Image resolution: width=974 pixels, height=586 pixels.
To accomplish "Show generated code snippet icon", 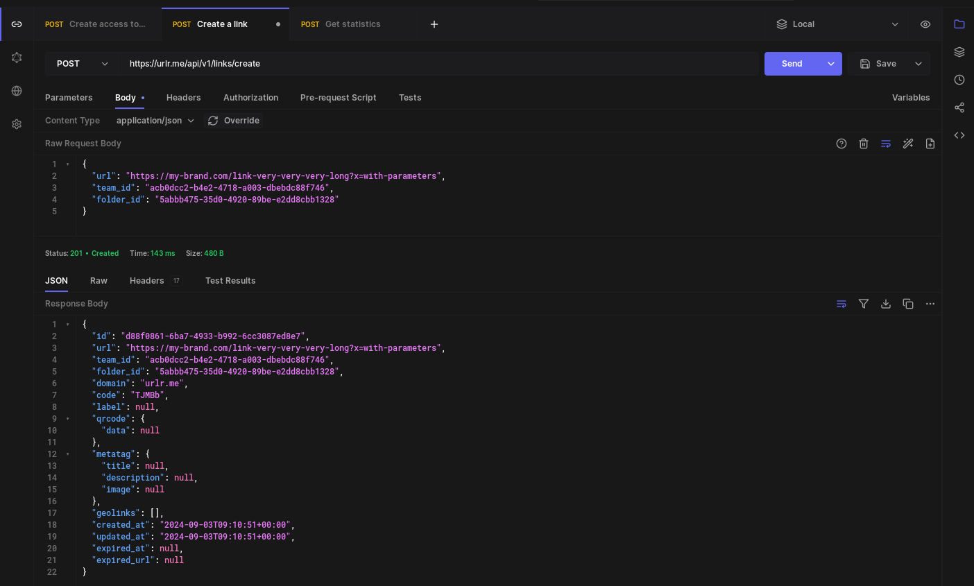I will coord(959,135).
